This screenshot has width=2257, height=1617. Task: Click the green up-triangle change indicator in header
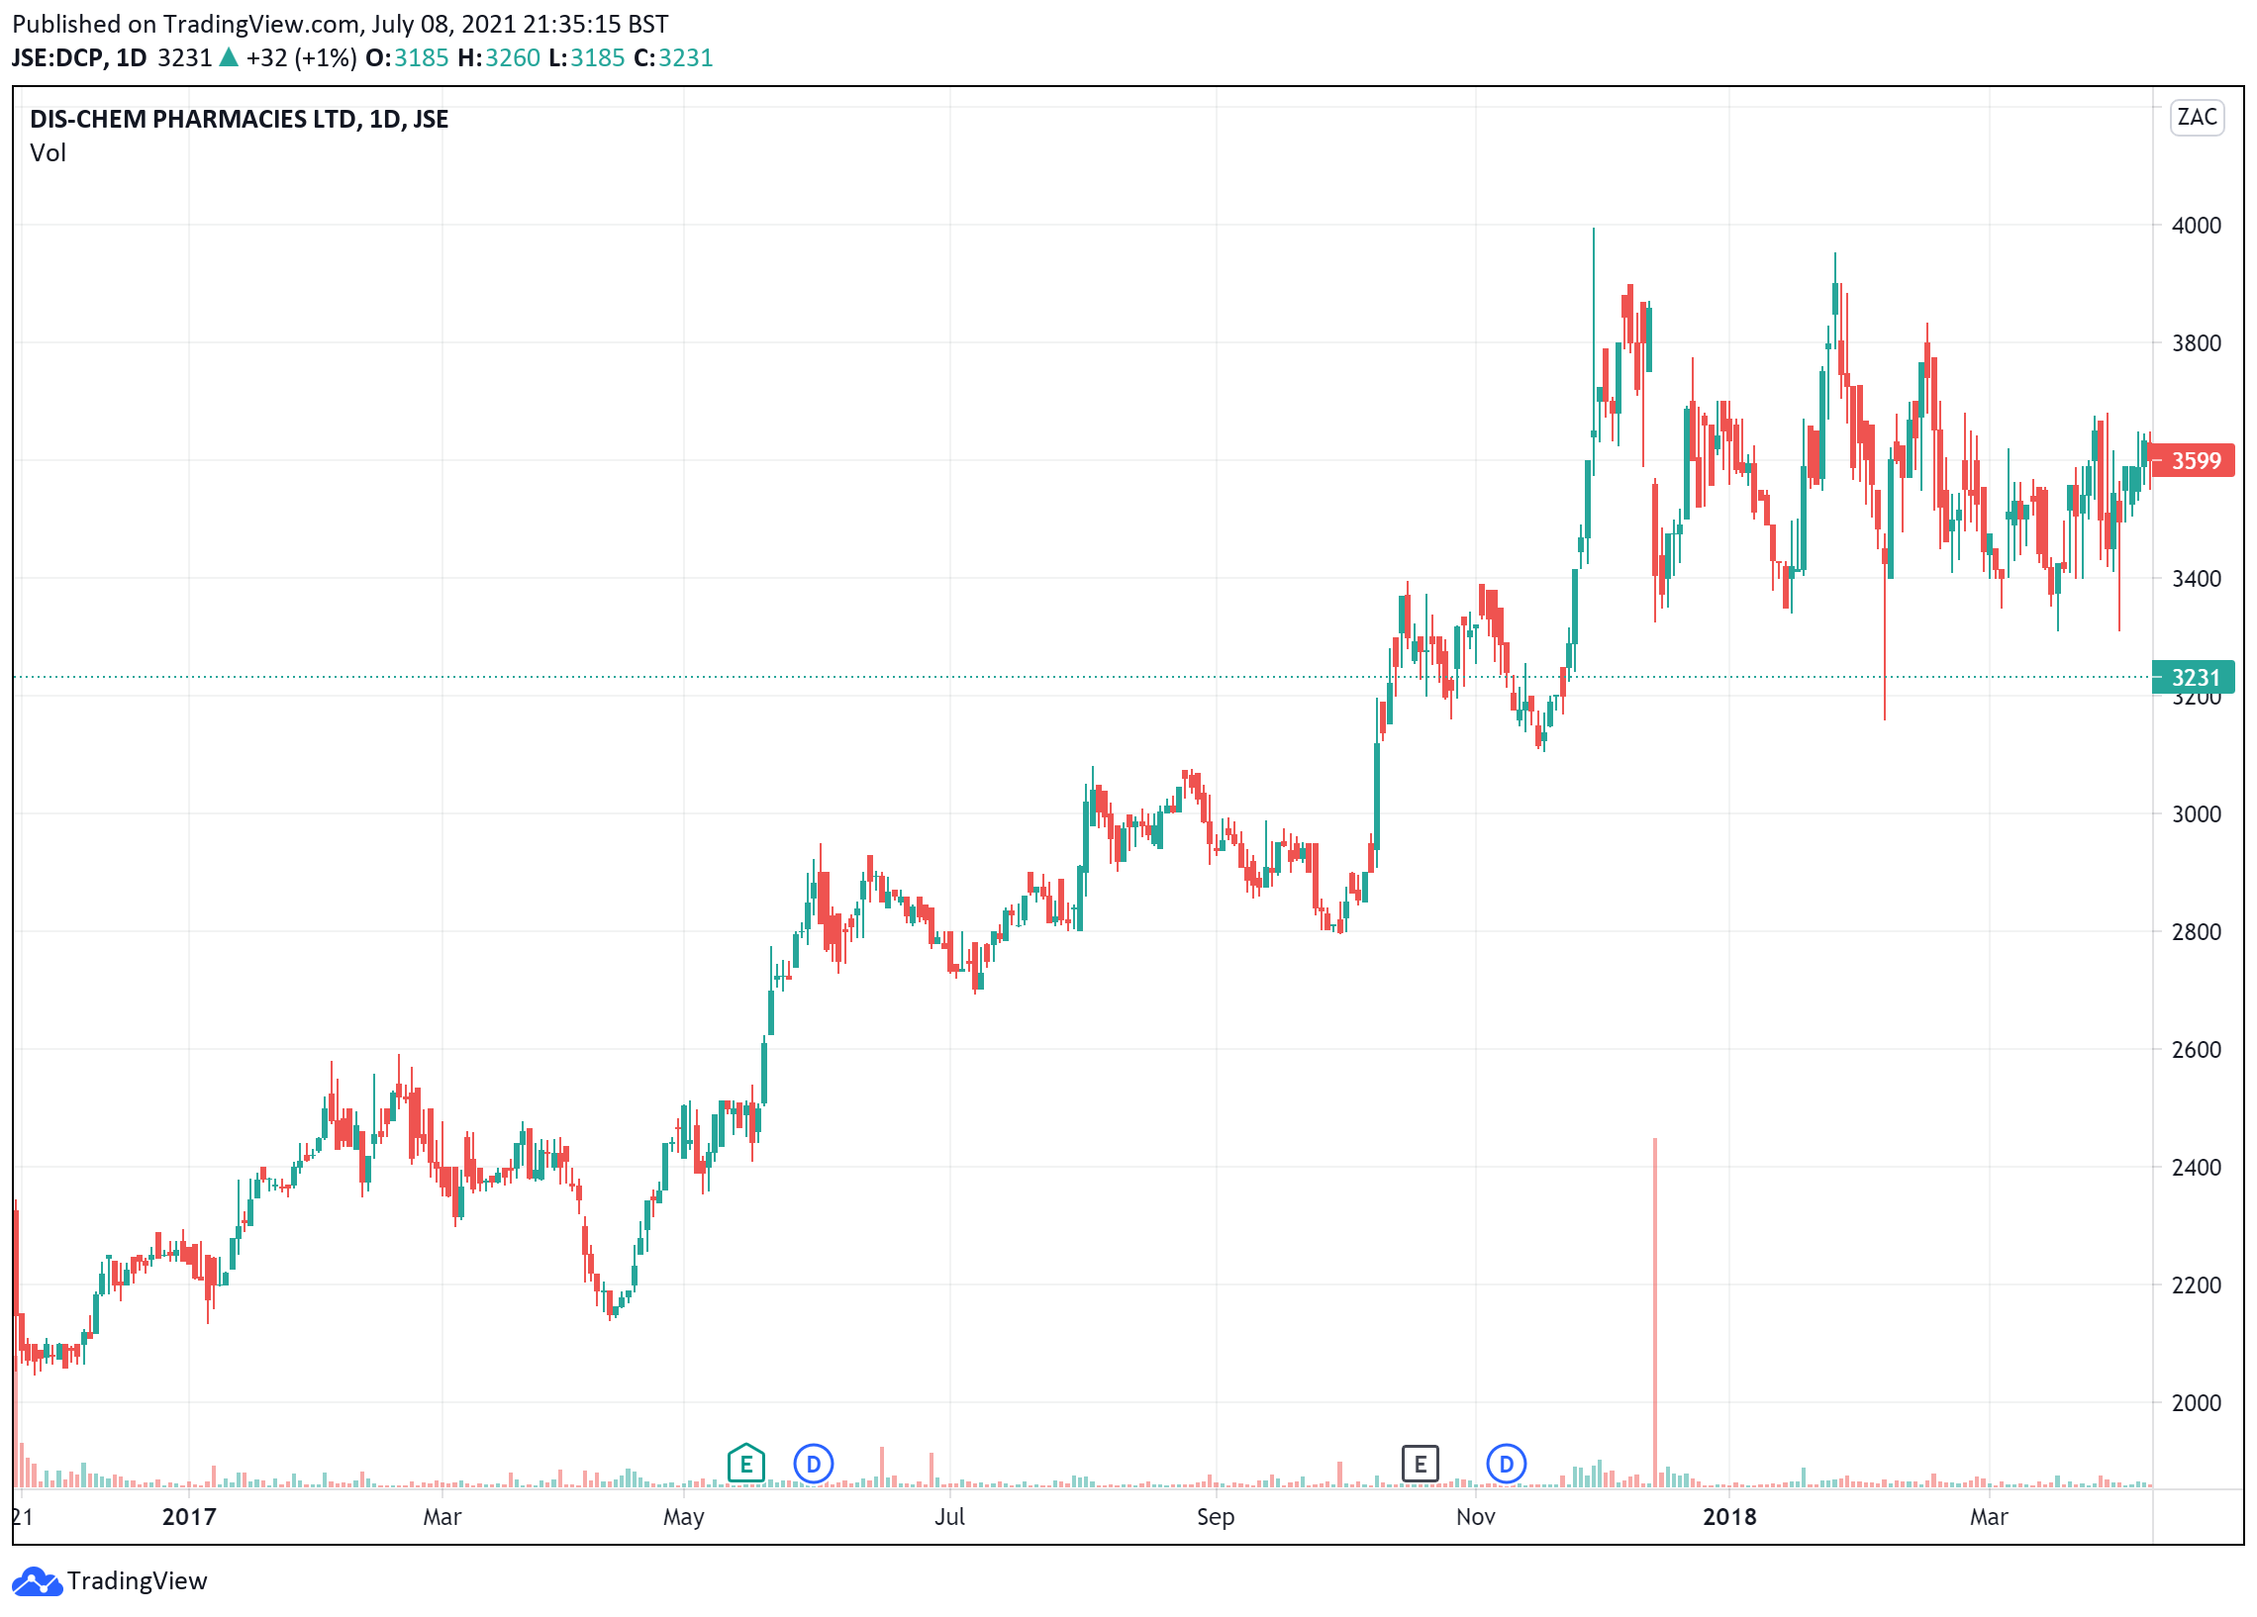(229, 57)
